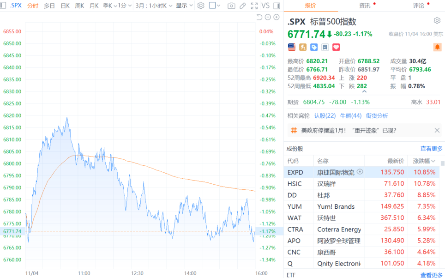The image size is (445, 278).
Task: Select the DD 杜邦 row
Action: [x=361, y=195]
